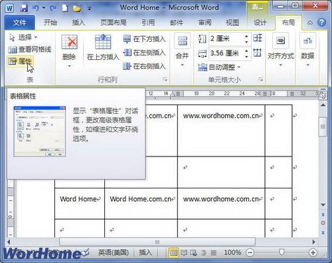Expand the 对齐方式 dropdown arrow
Screen dimensions: 332x263
[281, 65]
